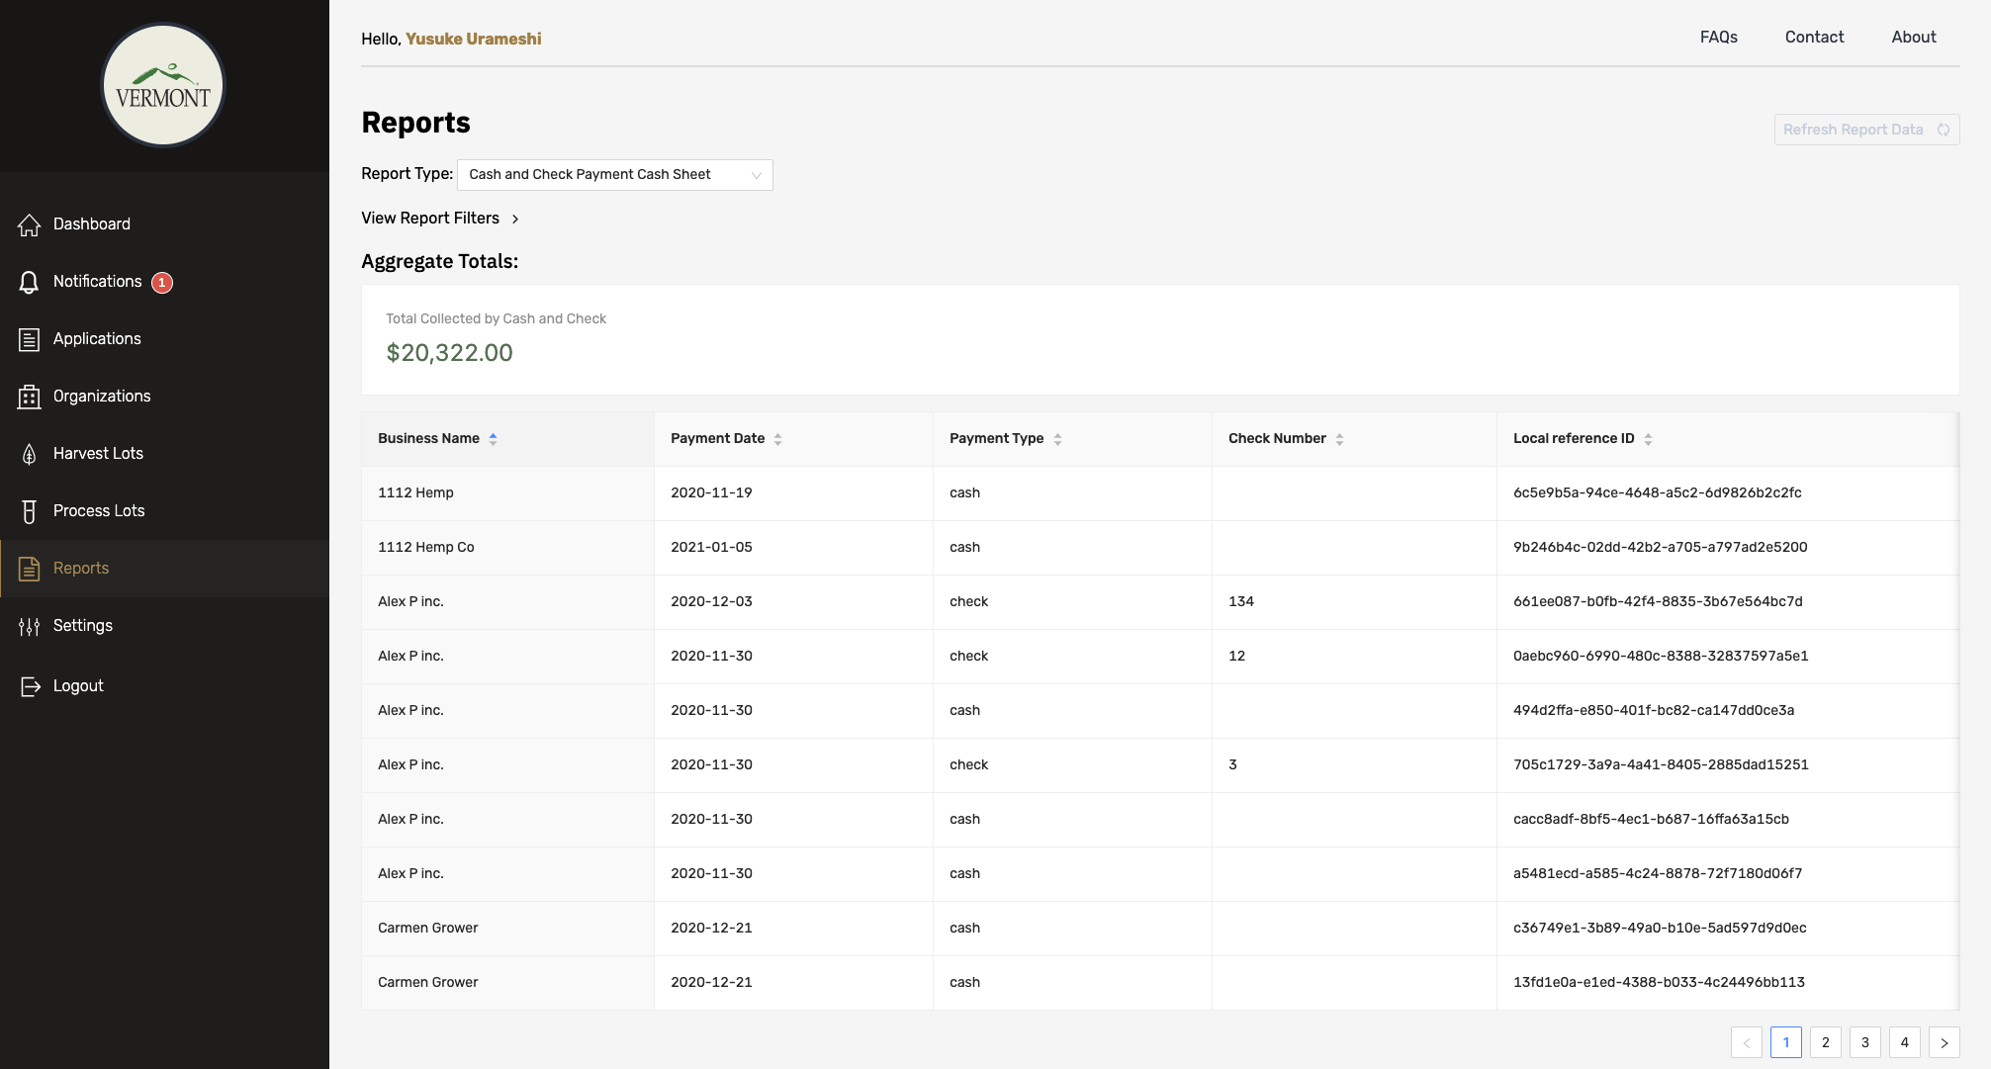Go to the previous page arrow
The image size is (1991, 1069).
click(1746, 1042)
